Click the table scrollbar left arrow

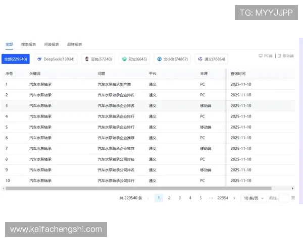[x=4, y=189]
